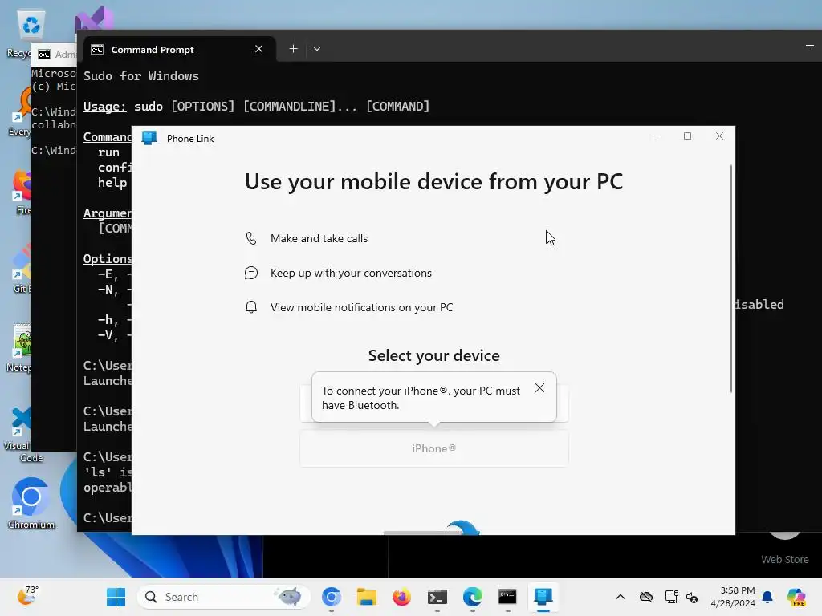Viewport: 822px width, 616px height.
Task: Click the cloud sync tray icon
Action: 646,597
